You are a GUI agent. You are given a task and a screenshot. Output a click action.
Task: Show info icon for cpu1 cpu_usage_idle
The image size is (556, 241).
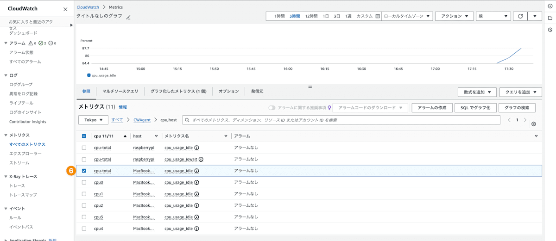click(x=196, y=194)
